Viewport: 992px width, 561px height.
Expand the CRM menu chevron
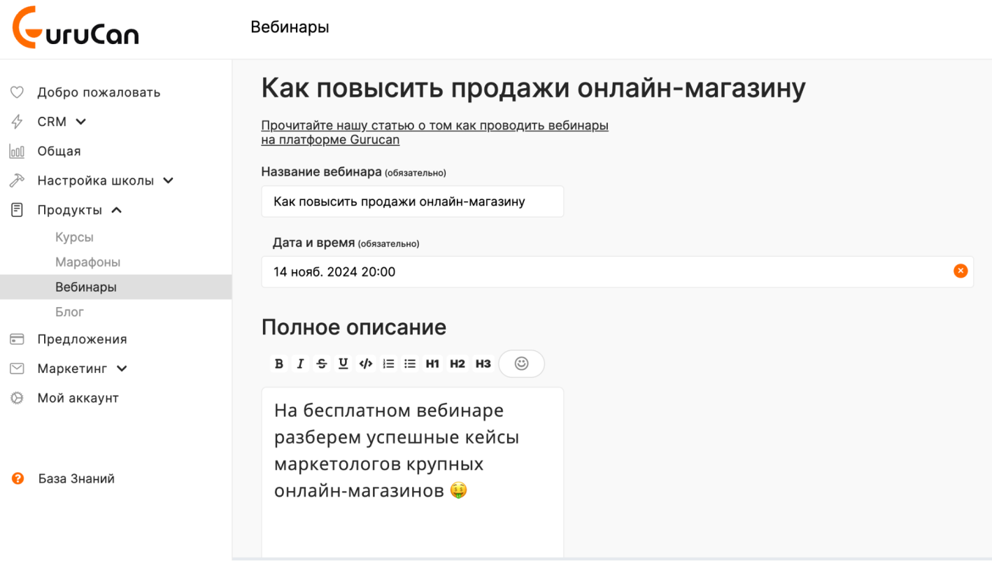pyautogui.click(x=80, y=122)
